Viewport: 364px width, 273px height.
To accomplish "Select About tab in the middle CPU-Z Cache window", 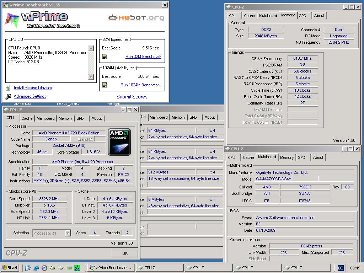I will (x=210, y=117).
